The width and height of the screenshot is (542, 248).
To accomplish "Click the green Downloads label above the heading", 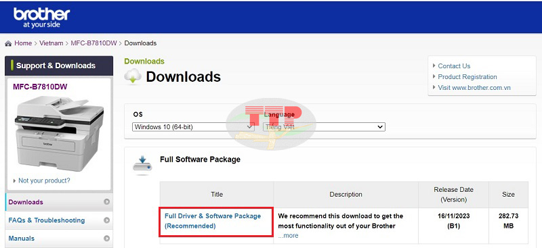I will coord(144,61).
